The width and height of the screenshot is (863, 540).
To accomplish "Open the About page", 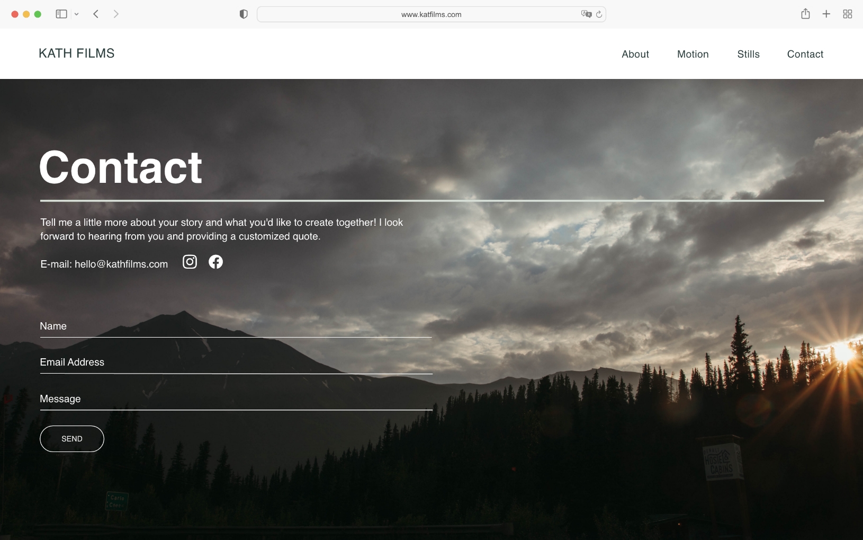I will click(x=635, y=54).
